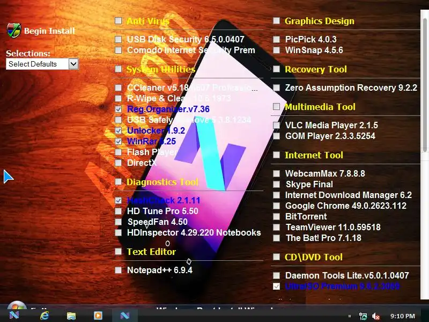Check the DirectX checkbox
This screenshot has width=429, height=322.
pyautogui.click(x=118, y=163)
